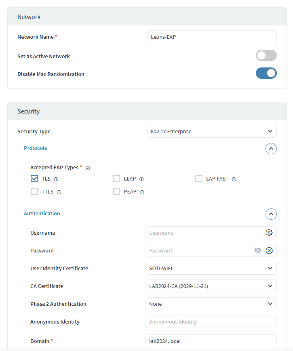The image size is (293, 351).
Task: Click the info icon next to TLS
Action: (x=56, y=179)
